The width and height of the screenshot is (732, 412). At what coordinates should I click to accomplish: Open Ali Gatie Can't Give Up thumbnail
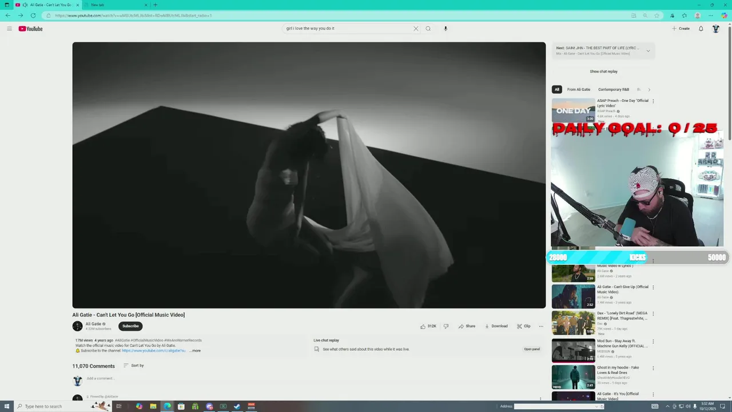(x=573, y=296)
